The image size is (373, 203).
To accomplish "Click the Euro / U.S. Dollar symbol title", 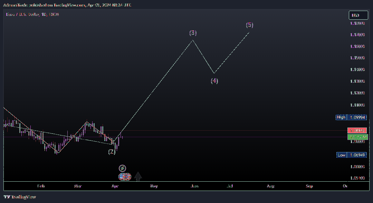I will click(x=32, y=14).
